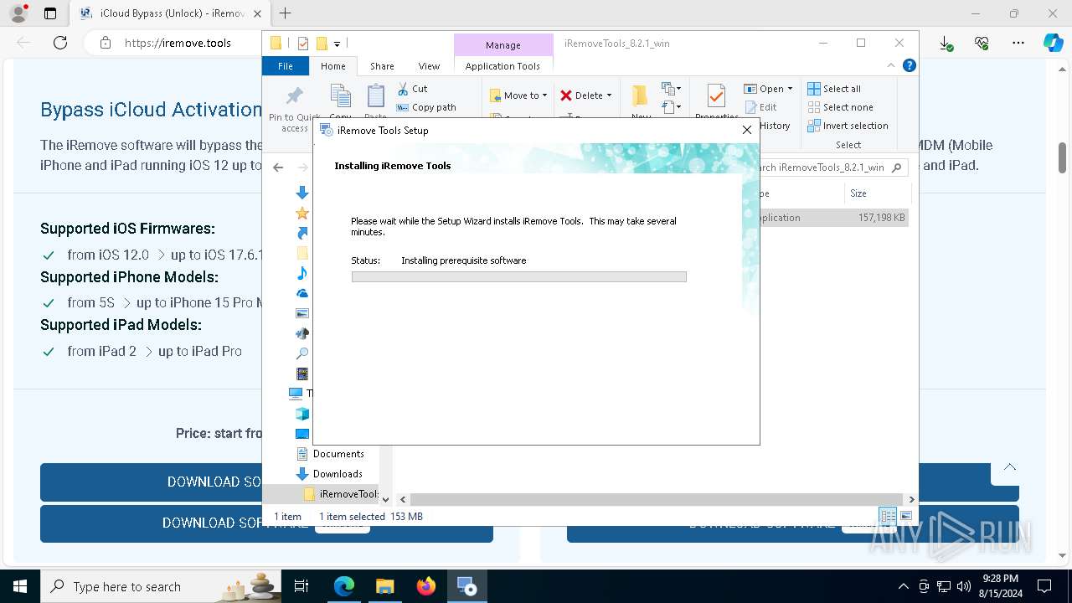Image resolution: width=1072 pixels, height=603 pixels.
Task: Switch Explorer to large icons view
Action: tap(905, 516)
